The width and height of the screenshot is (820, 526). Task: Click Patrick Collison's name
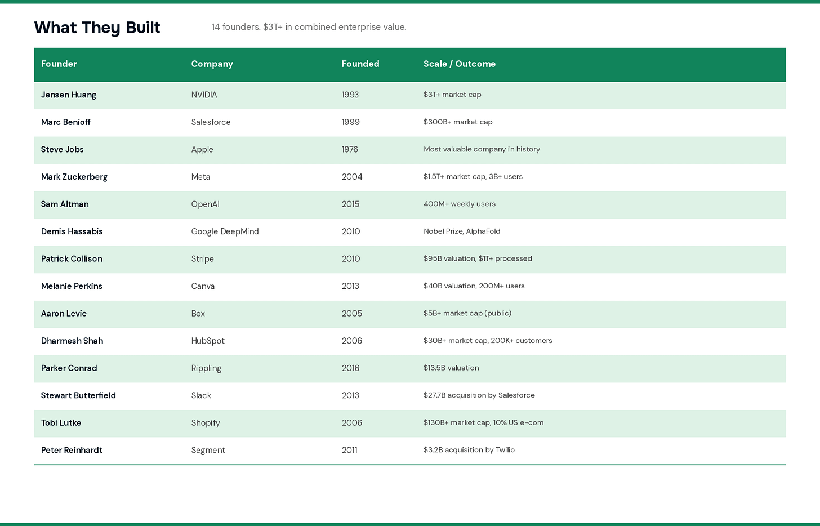(x=72, y=258)
